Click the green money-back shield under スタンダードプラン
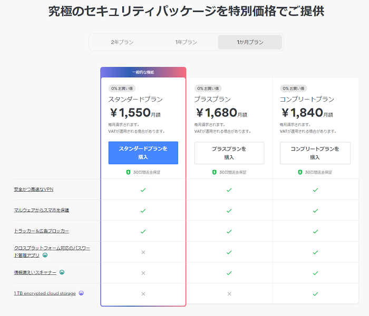The image size is (369, 316). 128,172
